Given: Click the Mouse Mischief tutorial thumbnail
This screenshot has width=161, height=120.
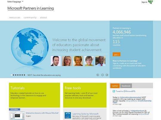Looking at the screenshot, I should pos(17,116).
